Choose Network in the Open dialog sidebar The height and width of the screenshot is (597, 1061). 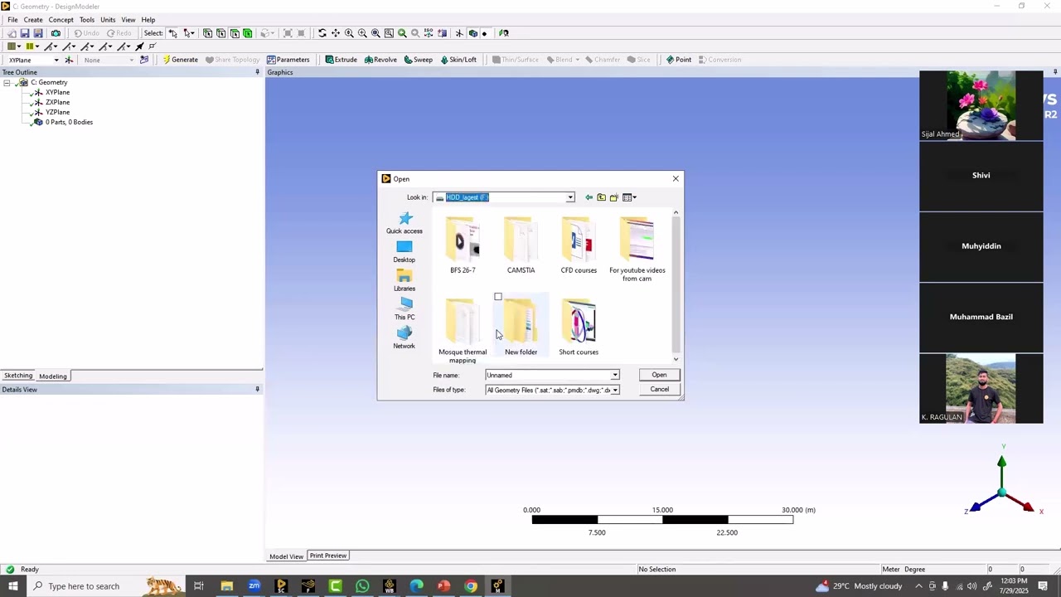click(x=405, y=337)
